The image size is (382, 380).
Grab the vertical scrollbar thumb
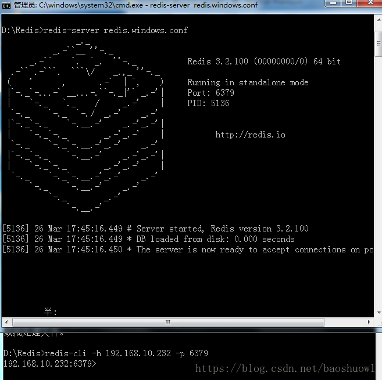pyautogui.click(x=379, y=44)
